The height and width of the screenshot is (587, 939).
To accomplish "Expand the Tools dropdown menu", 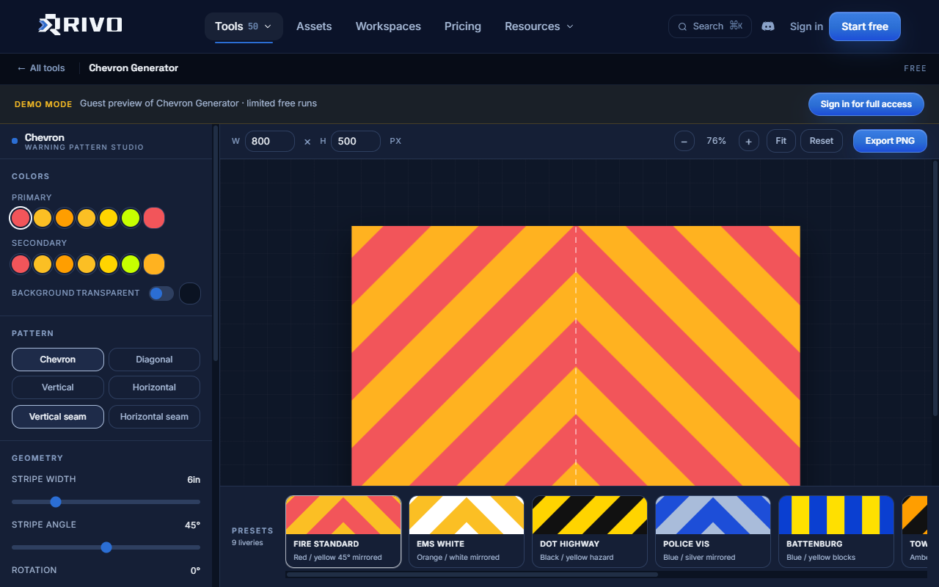I will [244, 26].
